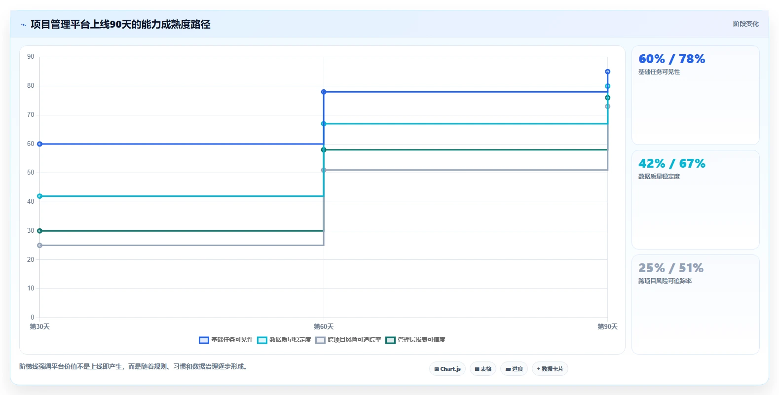Click the cyan data point at 42 on 第30天
Viewport: 779px width, 395px height.
click(x=40, y=196)
